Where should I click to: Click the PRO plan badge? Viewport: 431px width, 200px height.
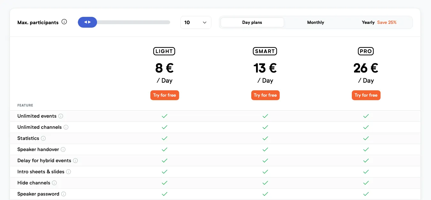point(366,51)
